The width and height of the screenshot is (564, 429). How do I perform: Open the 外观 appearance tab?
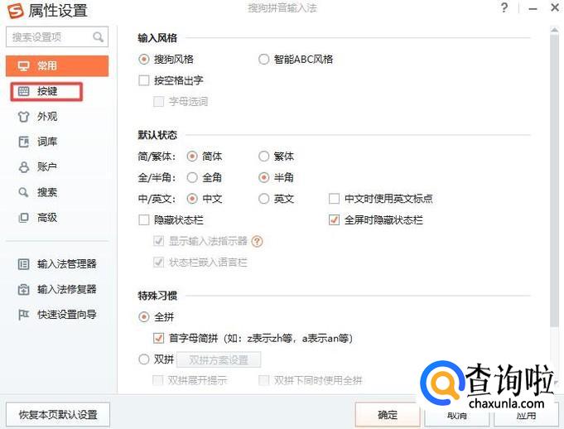tap(46, 117)
